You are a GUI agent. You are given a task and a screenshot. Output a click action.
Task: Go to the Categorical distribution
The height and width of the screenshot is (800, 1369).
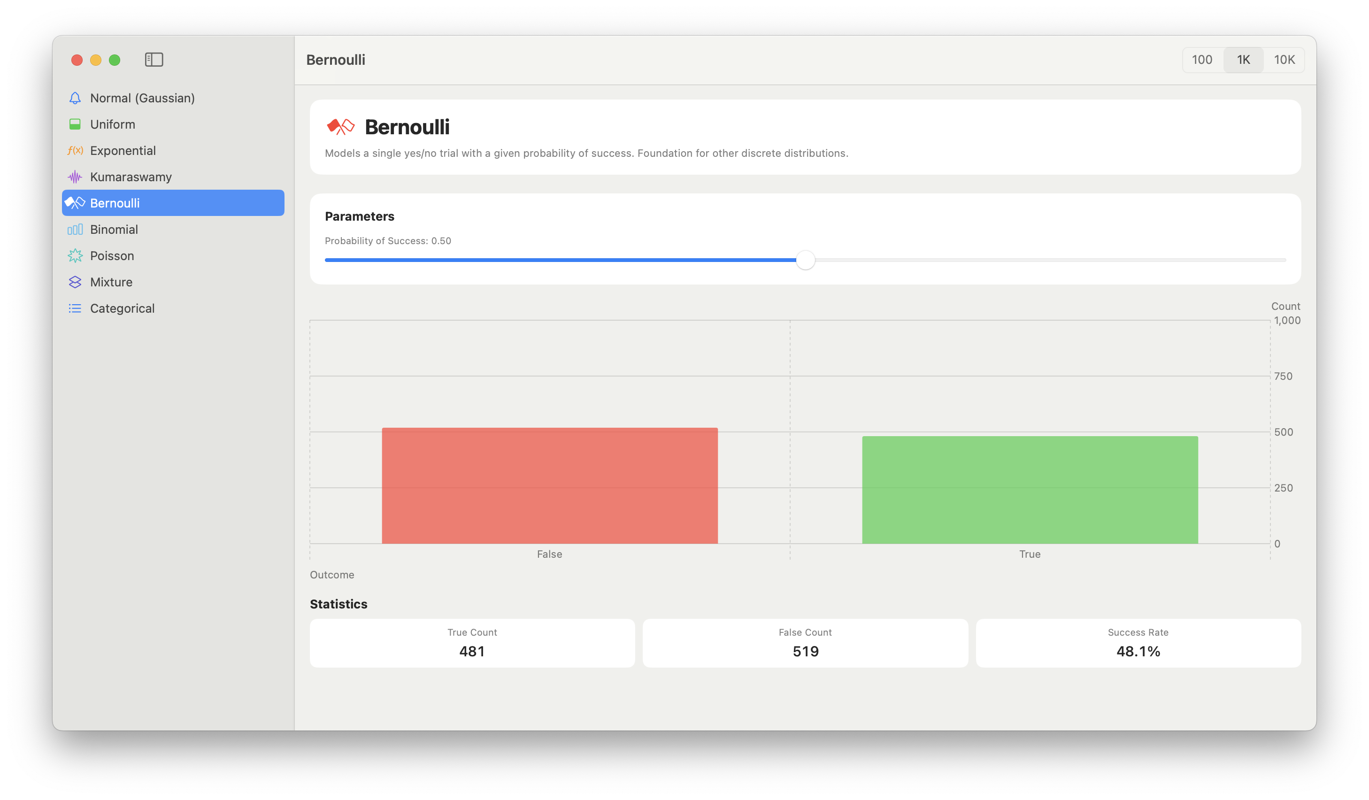122,308
